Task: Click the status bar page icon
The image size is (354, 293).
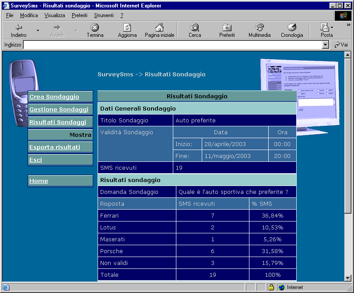Action: [x=6, y=287]
